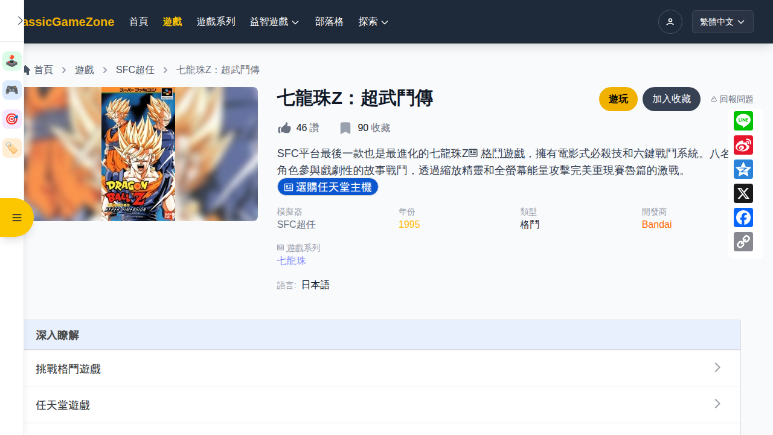
Task: Click the 加入收藏 button
Action: pyautogui.click(x=672, y=99)
